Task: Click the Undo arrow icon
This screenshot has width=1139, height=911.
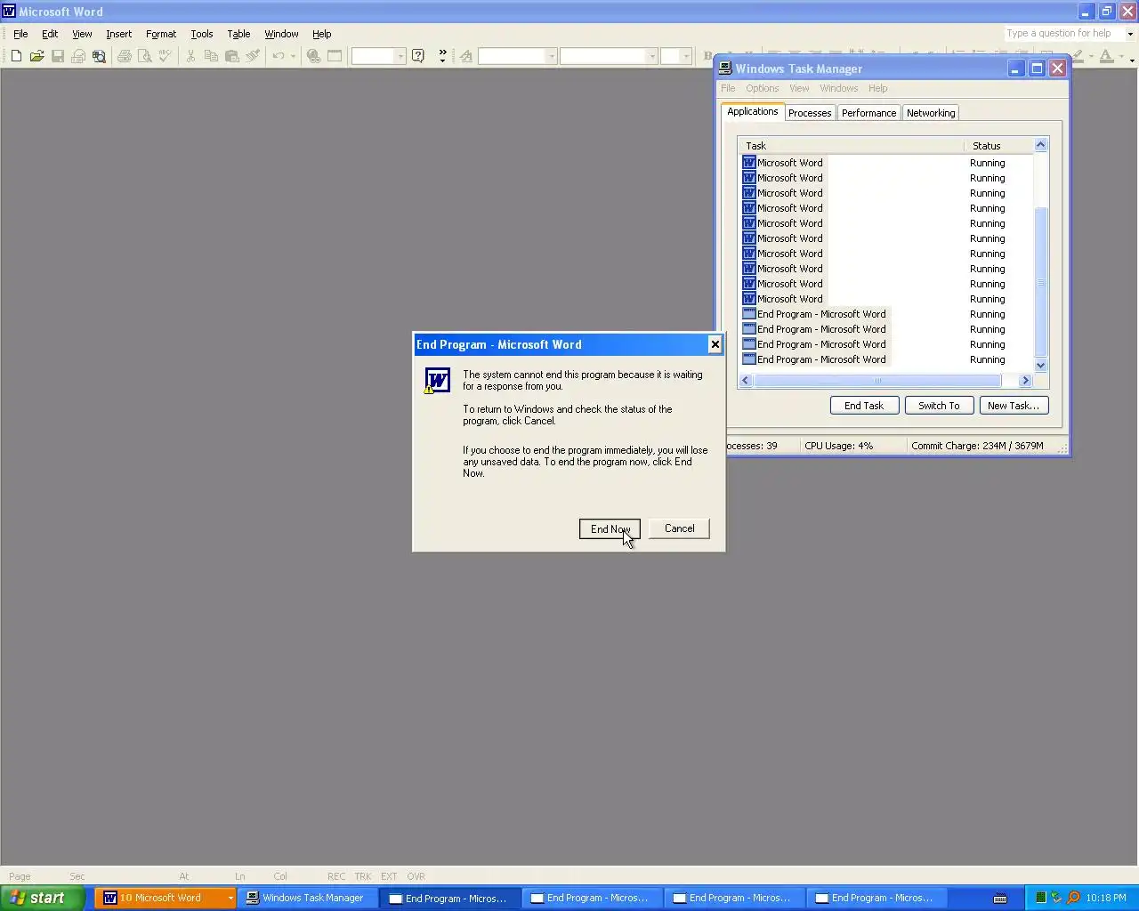Action: coord(279,56)
